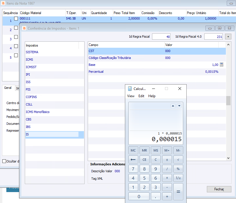This screenshot has width=236, height=203.
Task: Click the square root key on calculator
Action: click(x=178, y=160)
